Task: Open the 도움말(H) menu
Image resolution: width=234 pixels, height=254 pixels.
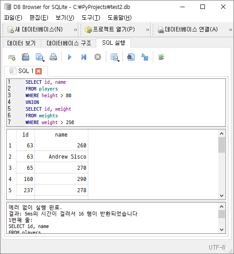Action: (x=120, y=17)
